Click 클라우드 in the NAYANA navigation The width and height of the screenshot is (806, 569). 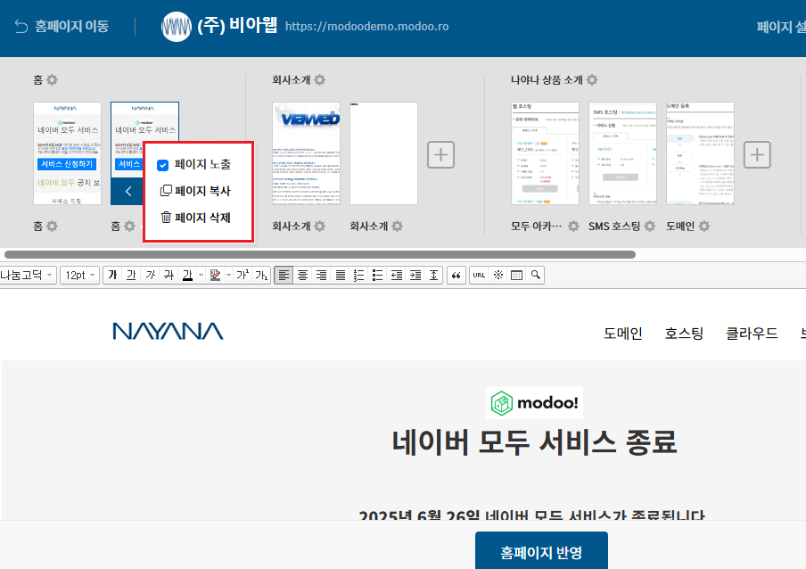pyautogui.click(x=752, y=334)
